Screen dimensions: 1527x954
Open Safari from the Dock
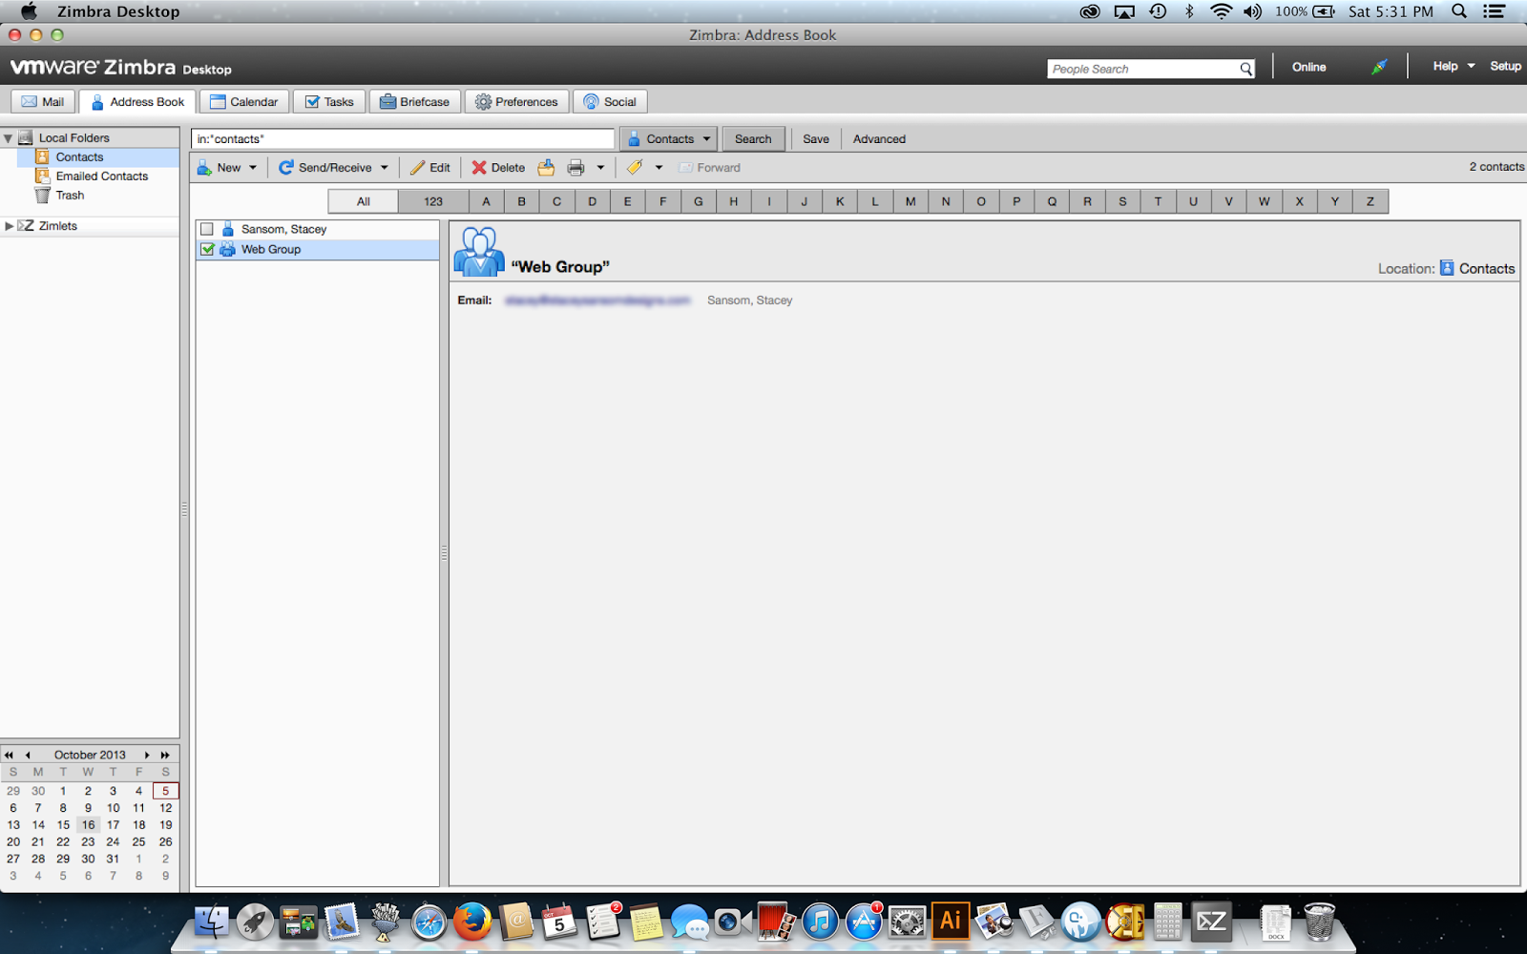(429, 923)
